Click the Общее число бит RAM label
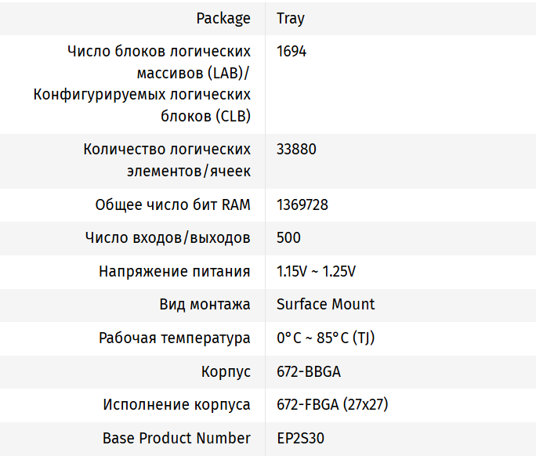This screenshot has width=536, height=463. click(x=172, y=205)
